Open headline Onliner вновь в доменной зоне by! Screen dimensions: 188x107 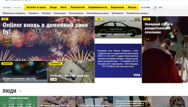(x=45, y=28)
